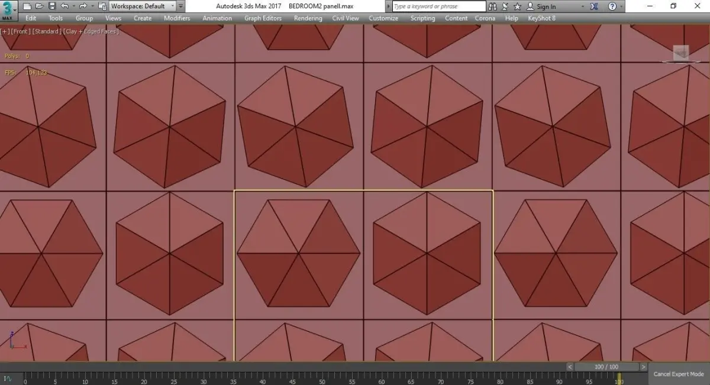The height and width of the screenshot is (385, 710).
Task: Open the Rendering menu
Action: pos(308,18)
